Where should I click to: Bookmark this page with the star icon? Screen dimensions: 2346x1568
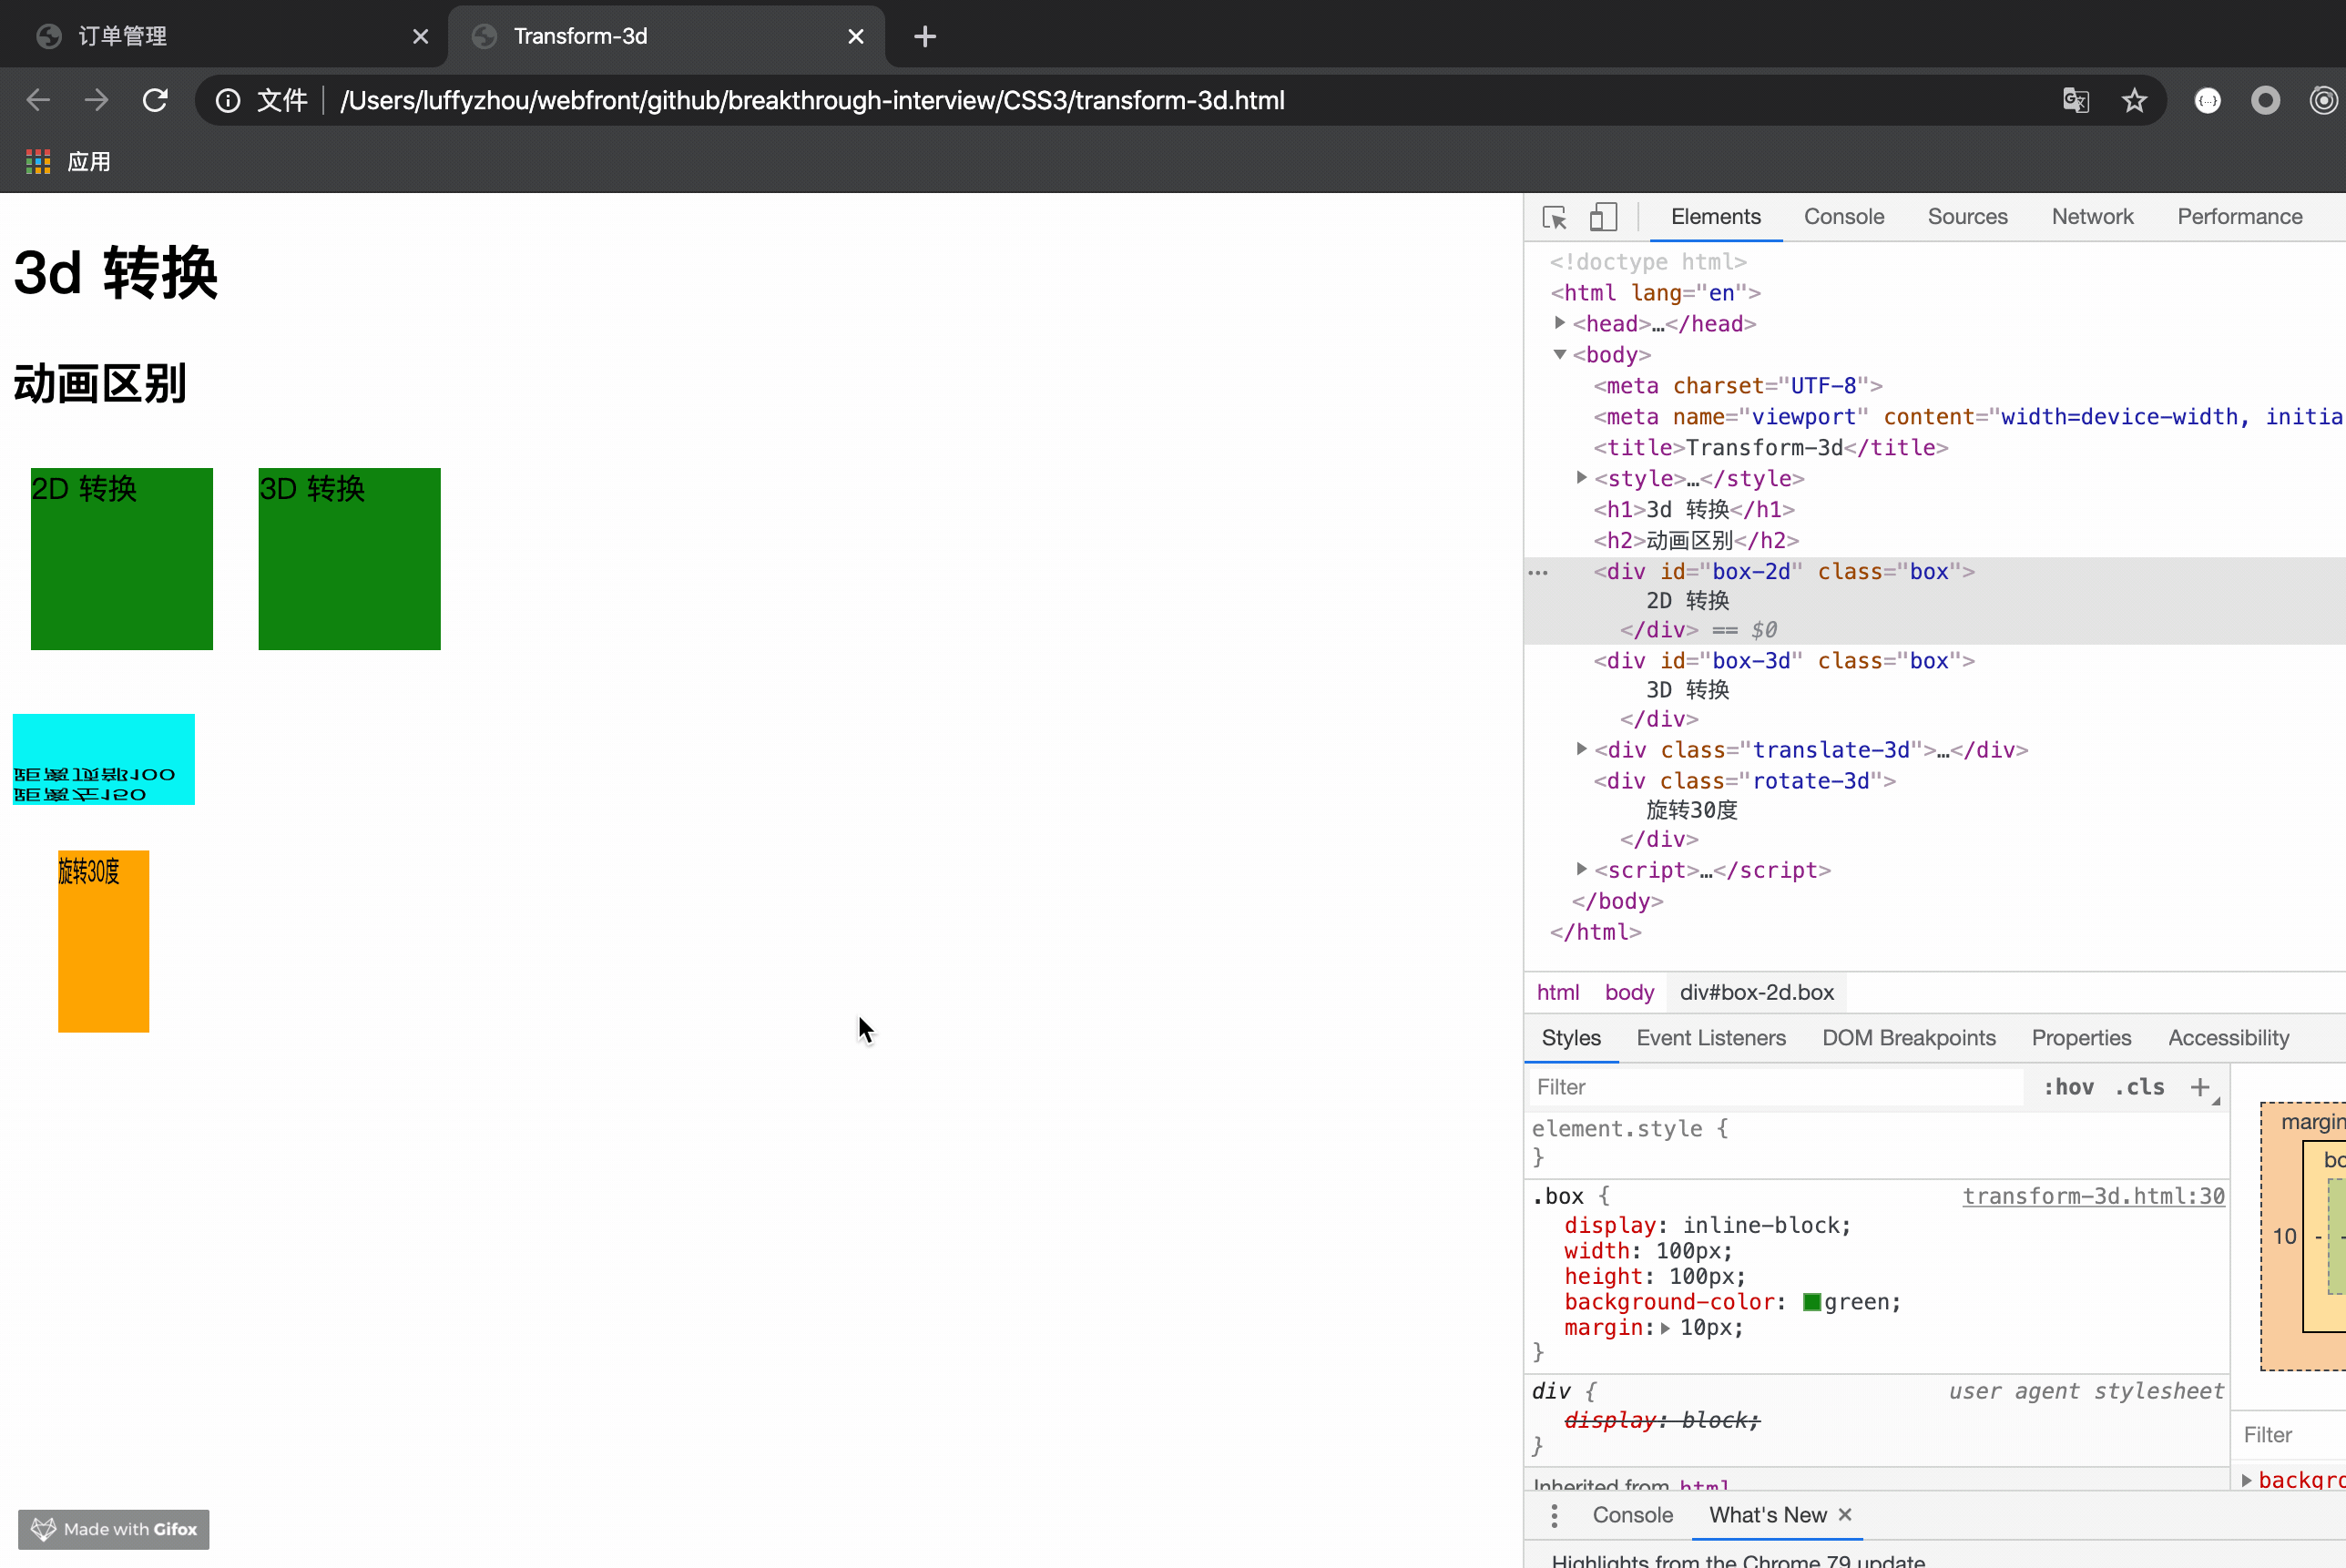click(2134, 101)
